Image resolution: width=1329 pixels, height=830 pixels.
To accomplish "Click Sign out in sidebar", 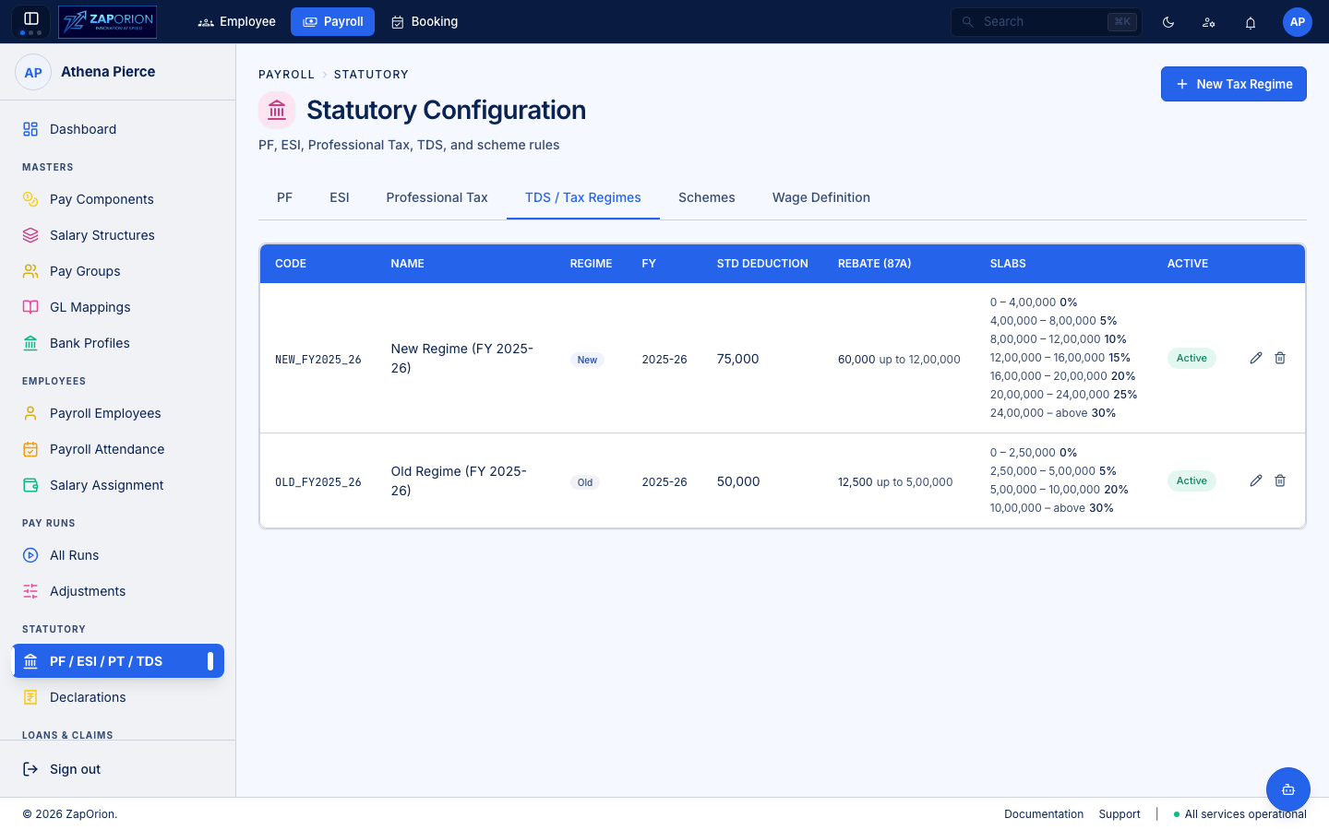I will 118,769.
